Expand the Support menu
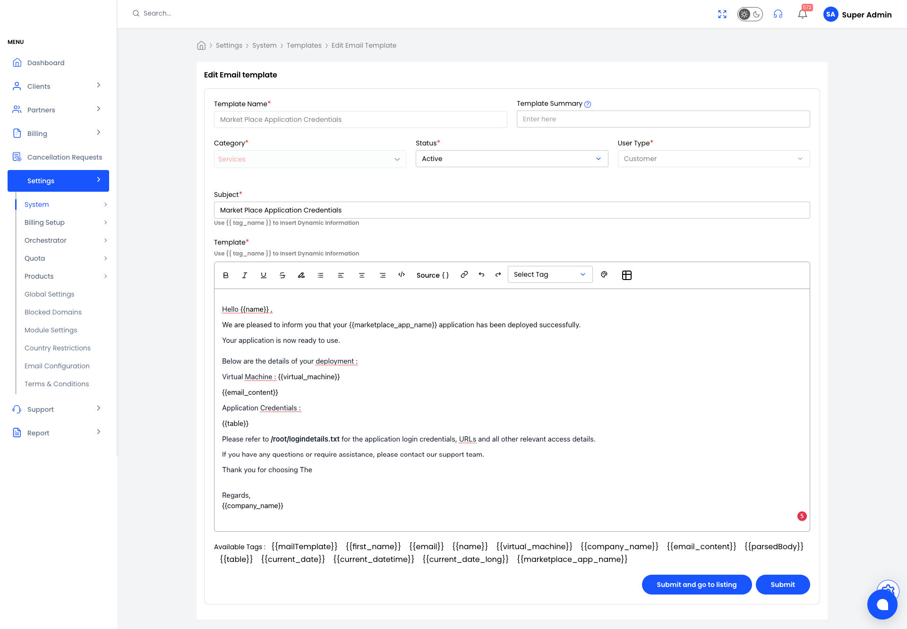Image resolution: width=907 pixels, height=629 pixels. (58, 409)
